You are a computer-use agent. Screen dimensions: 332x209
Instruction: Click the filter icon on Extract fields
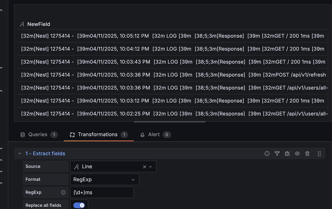[x=277, y=154]
